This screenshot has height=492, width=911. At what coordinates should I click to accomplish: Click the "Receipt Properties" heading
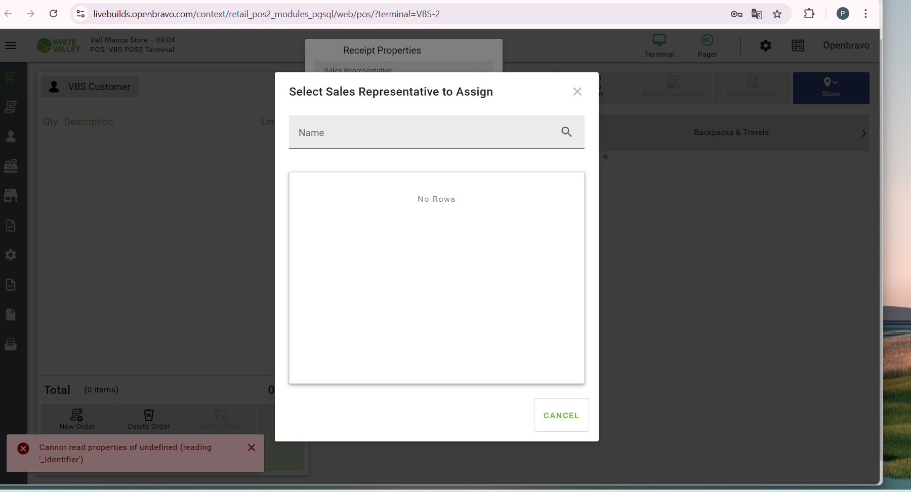[382, 50]
